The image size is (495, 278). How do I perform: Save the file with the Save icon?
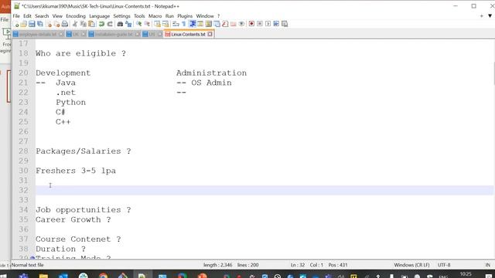32,24
